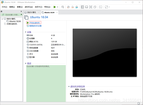Click the NAT network value

(53, 48)
